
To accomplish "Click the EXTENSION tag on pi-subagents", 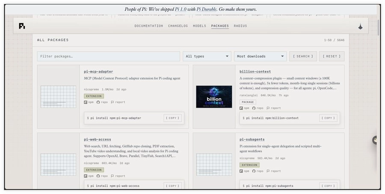I will pyautogui.click(x=249, y=165).
